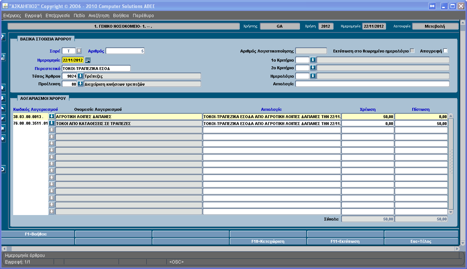Click the Προέλευση code field 80
This screenshot has width=467, height=269.
(69, 84)
